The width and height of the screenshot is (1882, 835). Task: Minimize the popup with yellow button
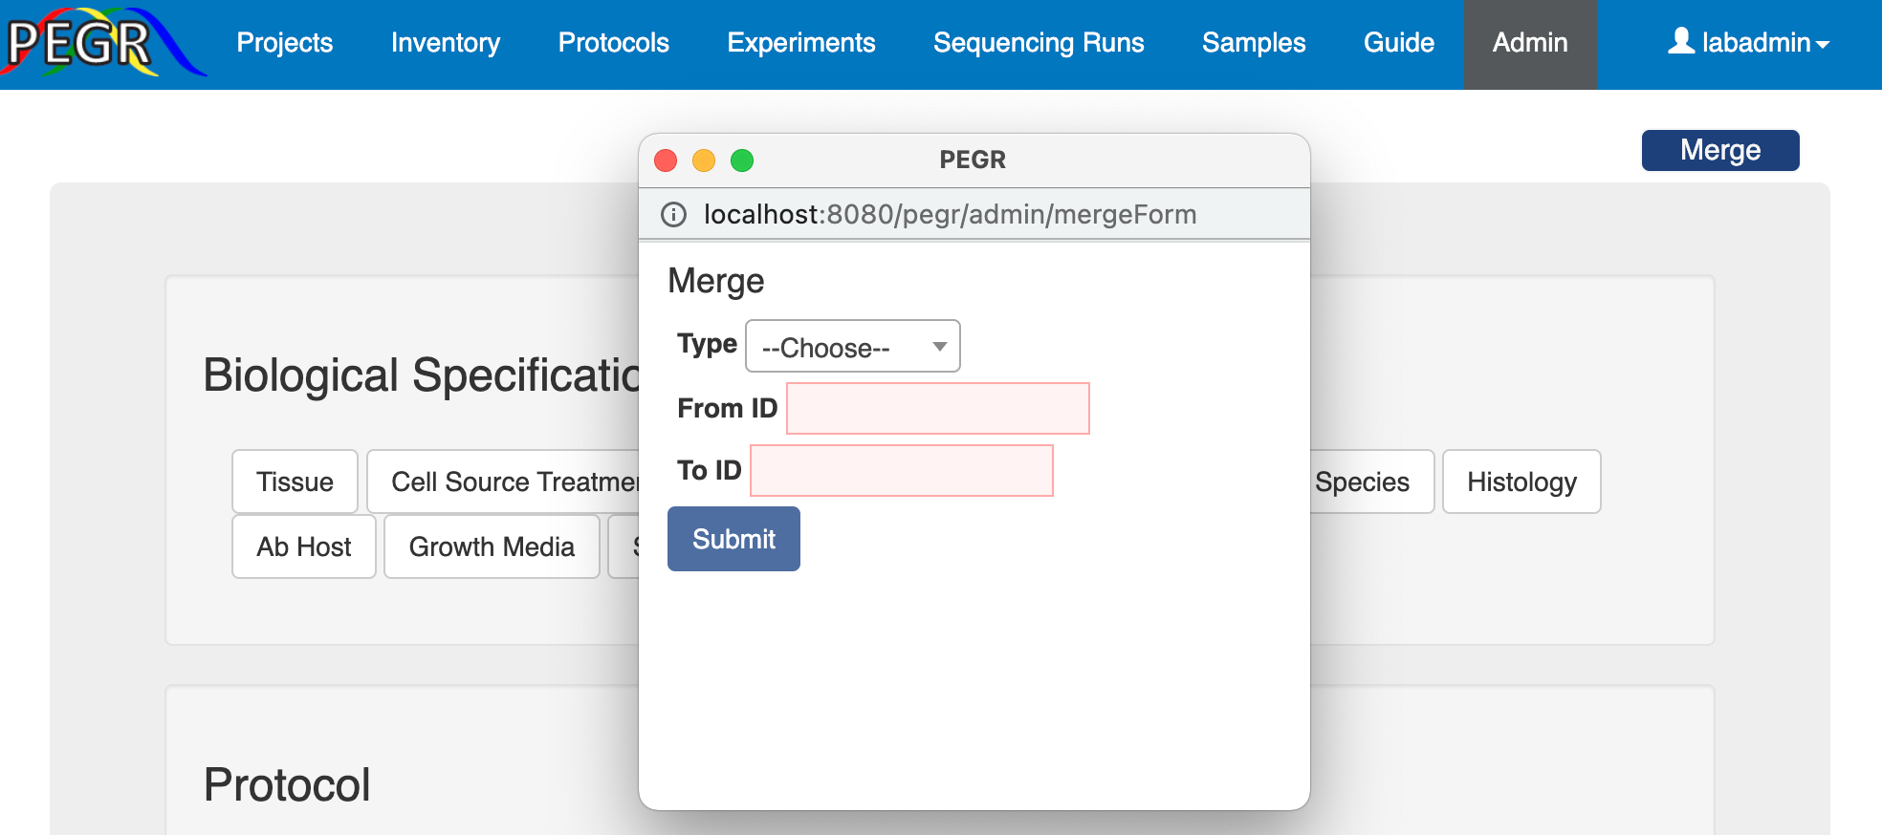(x=704, y=161)
